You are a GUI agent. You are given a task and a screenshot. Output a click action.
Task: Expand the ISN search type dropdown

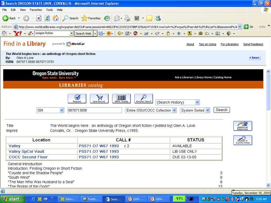62,110
